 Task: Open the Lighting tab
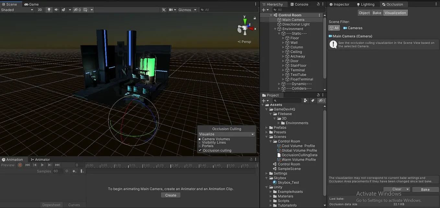click(365, 4)
